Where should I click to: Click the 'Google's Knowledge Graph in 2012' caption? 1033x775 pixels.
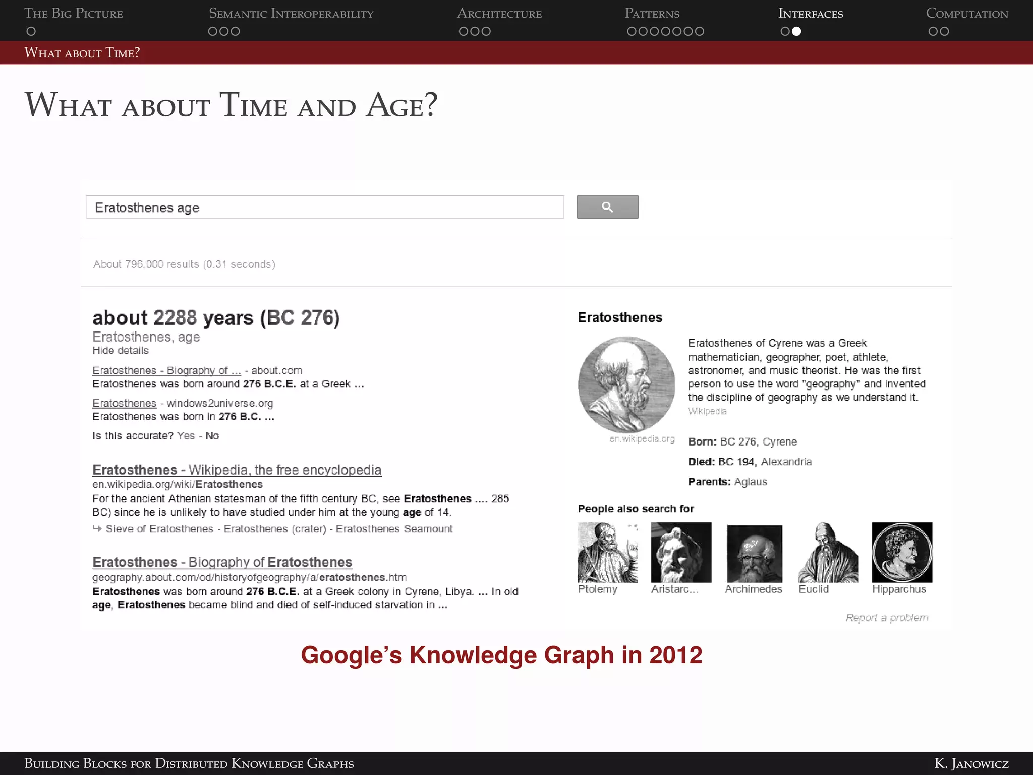pos(501,655)
